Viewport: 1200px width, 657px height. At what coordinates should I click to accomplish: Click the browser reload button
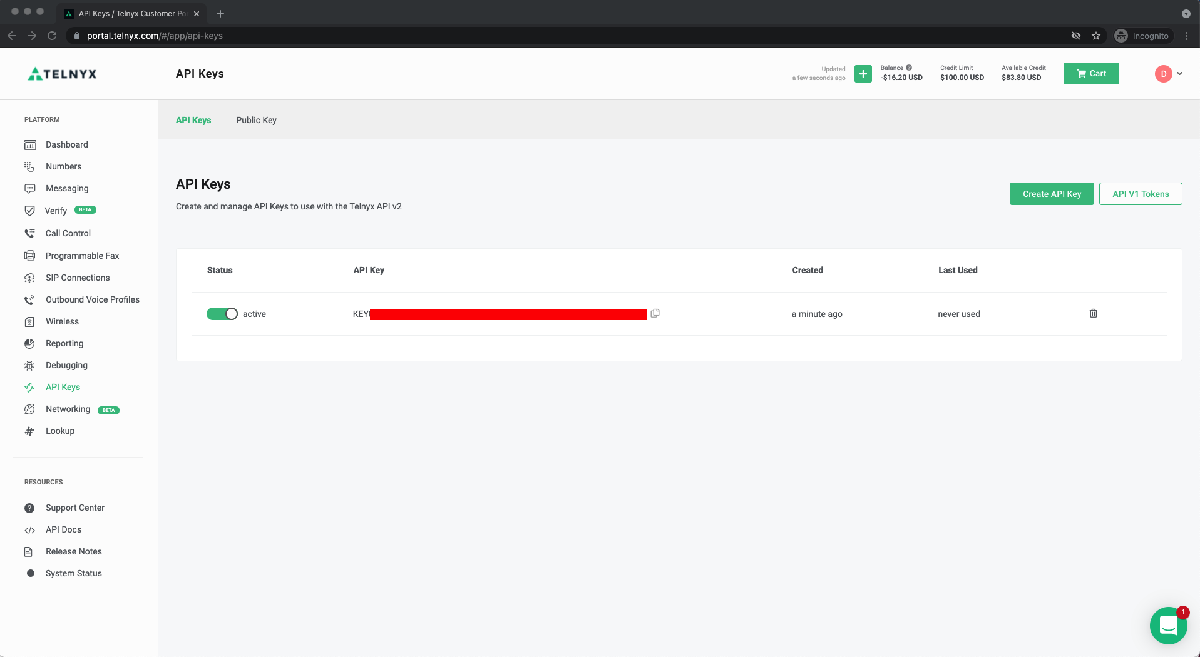point(52,36)
